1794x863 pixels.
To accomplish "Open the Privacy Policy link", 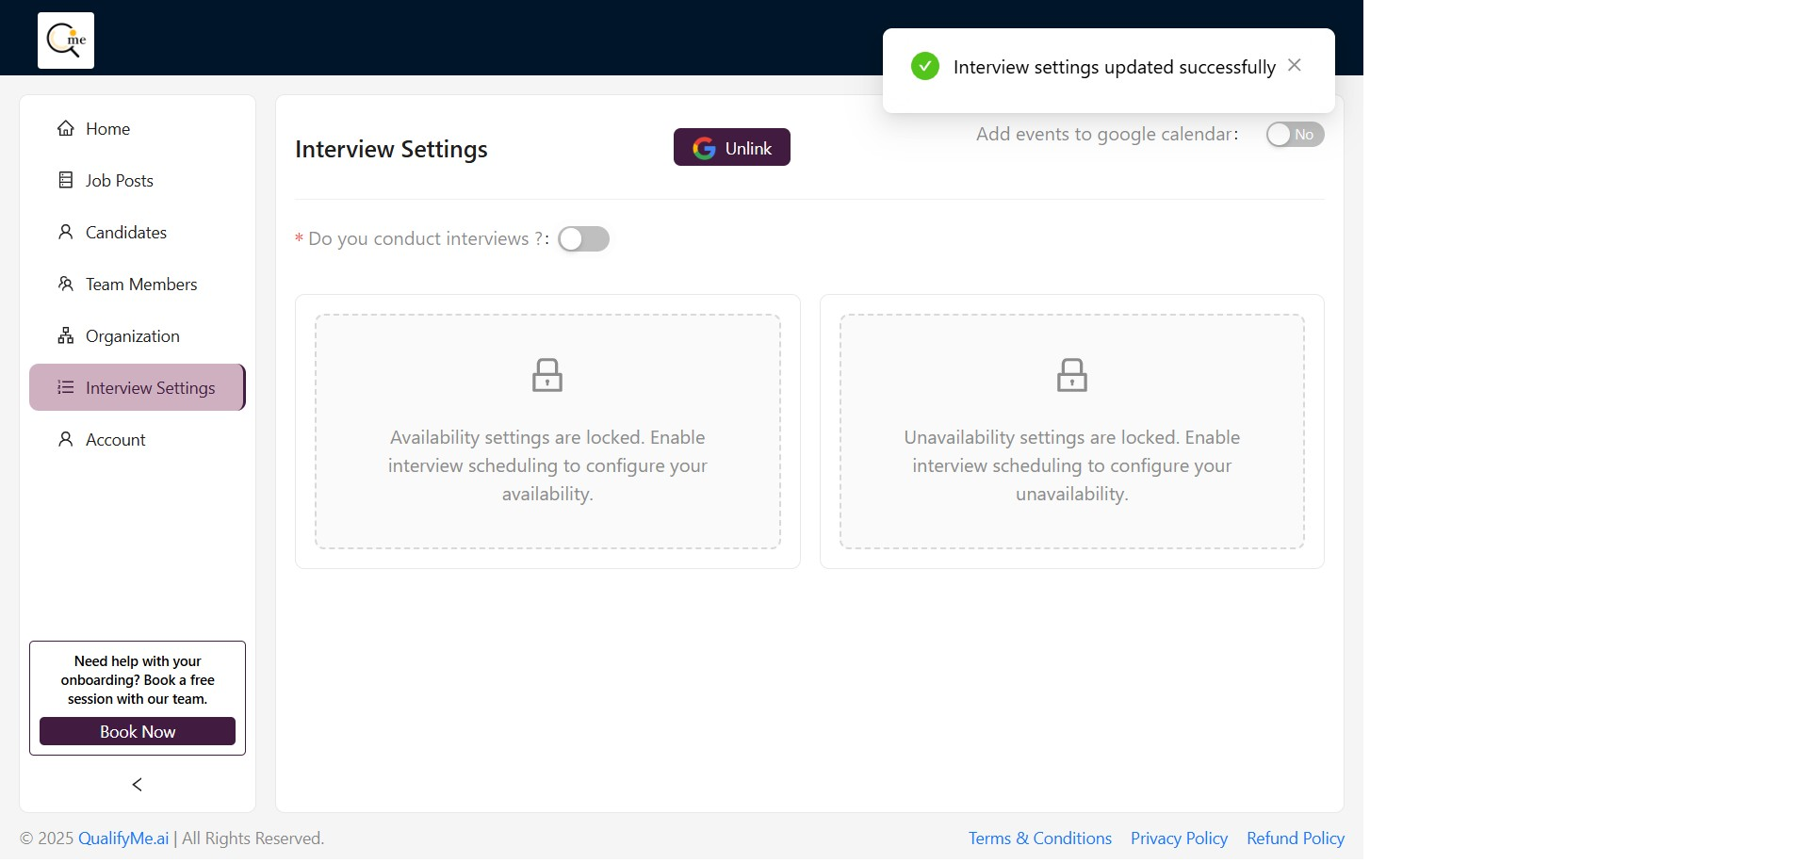I will [1179, 839].
